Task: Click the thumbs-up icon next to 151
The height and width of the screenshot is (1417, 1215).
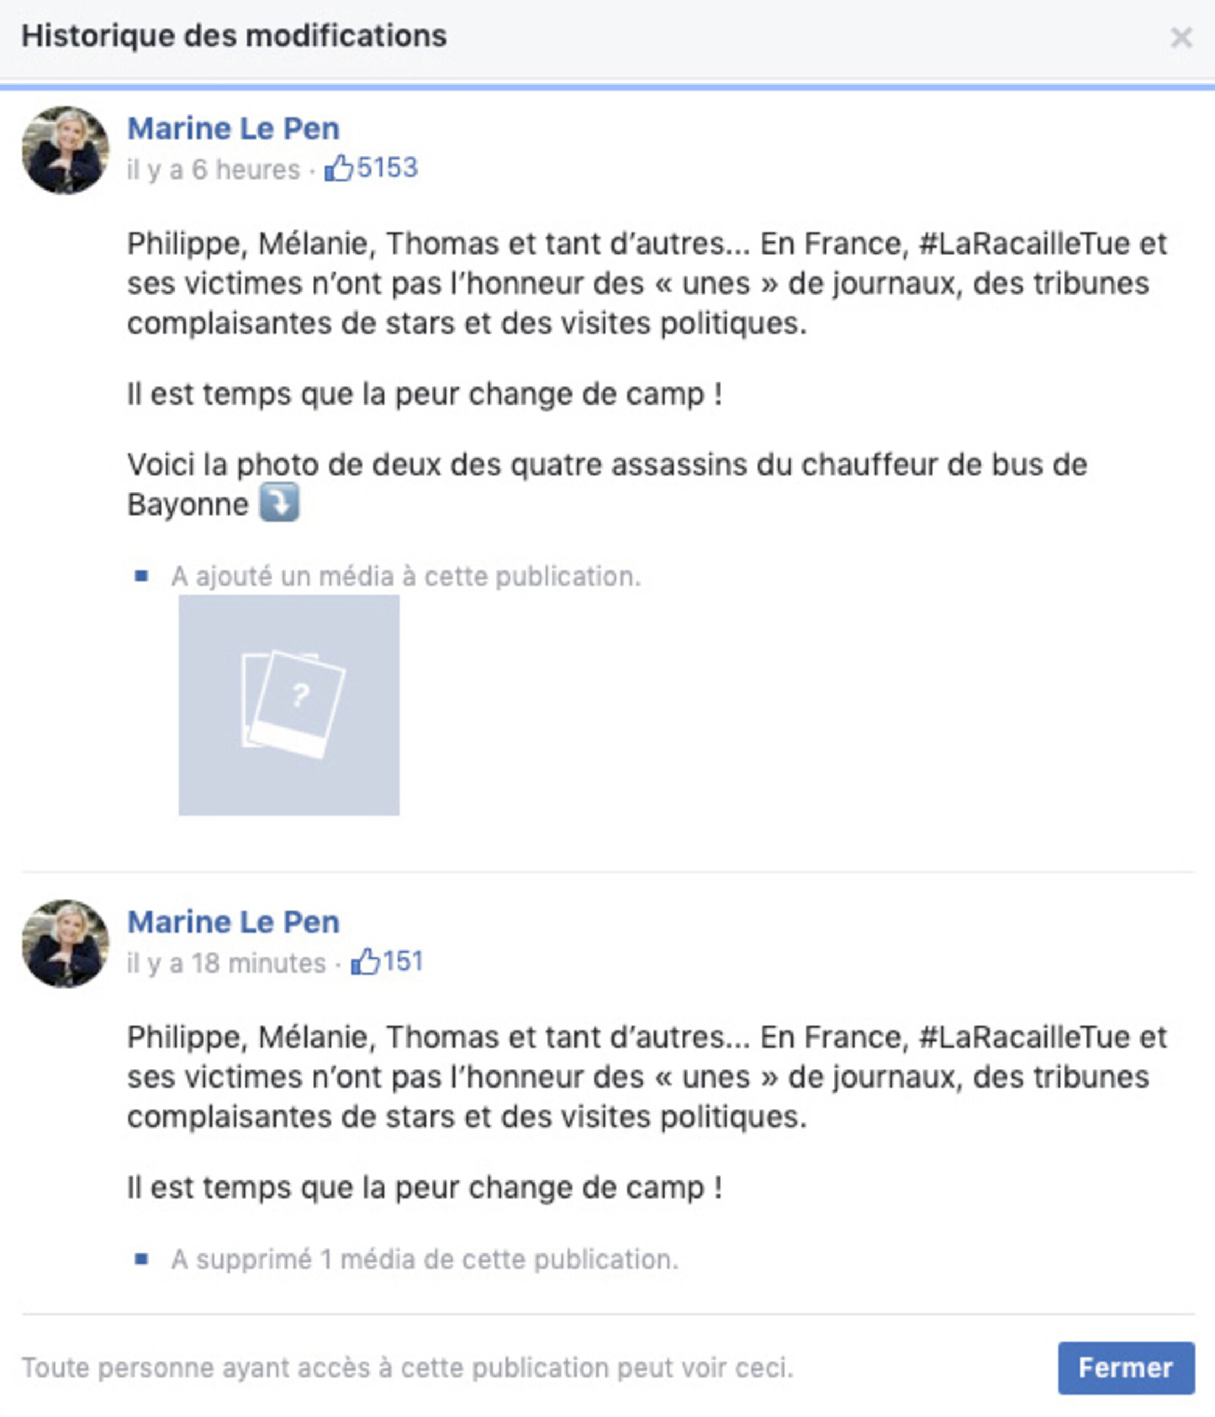Action: (x=365, y=962)
